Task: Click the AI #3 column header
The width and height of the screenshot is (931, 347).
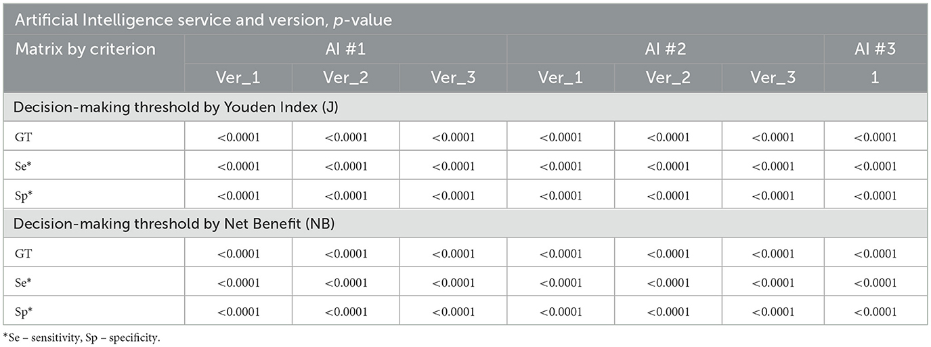Action: [x=875, y=49]
